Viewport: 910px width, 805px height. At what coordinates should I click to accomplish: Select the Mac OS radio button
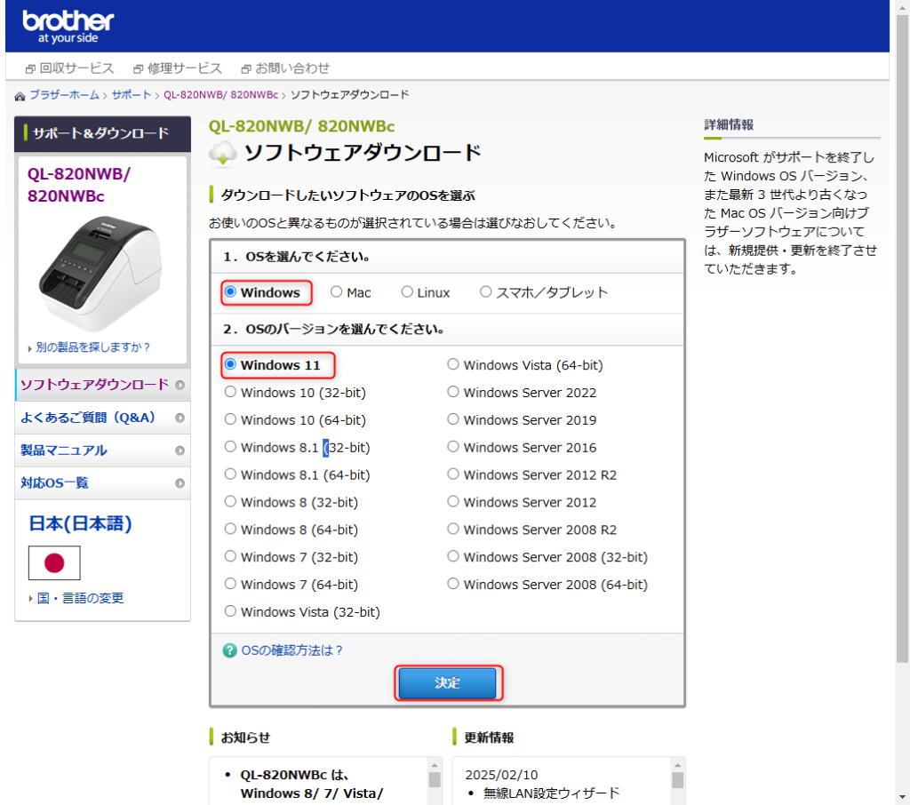(x=336, y=292)
